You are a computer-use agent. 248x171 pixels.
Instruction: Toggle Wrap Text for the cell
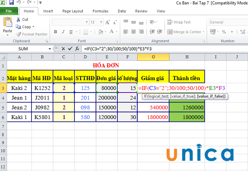point(179,22)
